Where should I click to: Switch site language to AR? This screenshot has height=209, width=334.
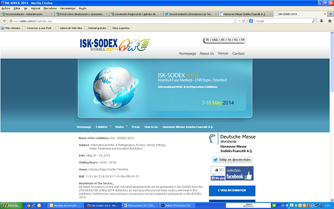coord(223,40)
